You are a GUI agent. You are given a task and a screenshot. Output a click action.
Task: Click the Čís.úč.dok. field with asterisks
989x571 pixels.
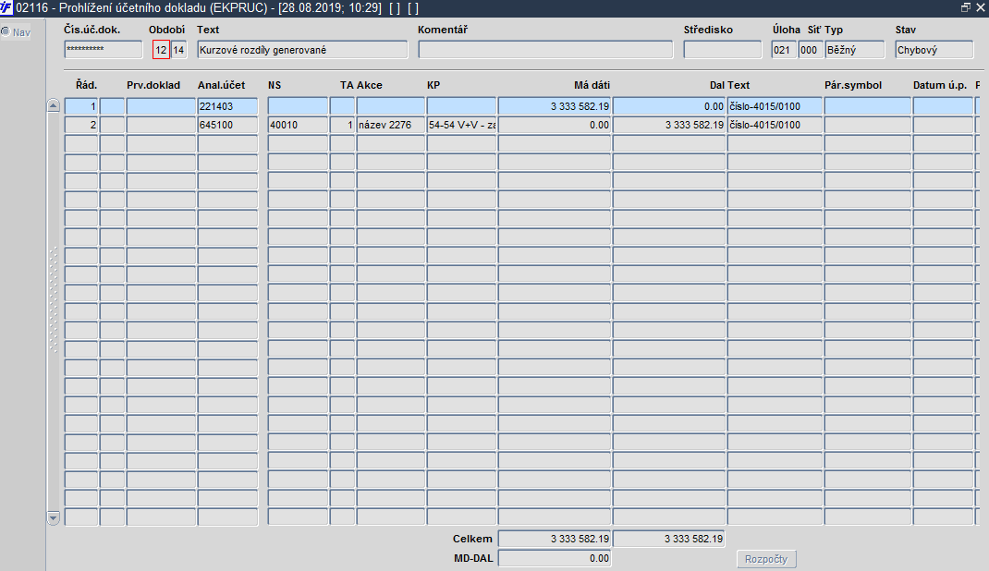(104, 50)
